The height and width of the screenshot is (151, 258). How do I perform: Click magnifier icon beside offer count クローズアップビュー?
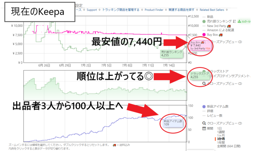[204, 123]
